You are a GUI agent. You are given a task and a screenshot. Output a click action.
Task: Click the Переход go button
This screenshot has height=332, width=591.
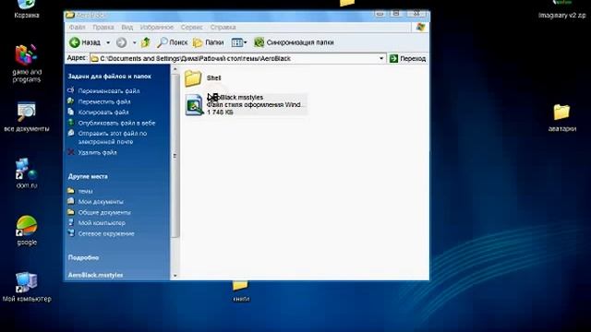[407, 58]
